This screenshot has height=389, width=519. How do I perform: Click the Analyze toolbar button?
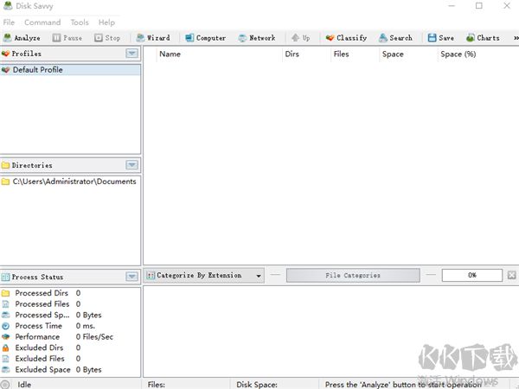pyautogui.click(x=22, y=38)
